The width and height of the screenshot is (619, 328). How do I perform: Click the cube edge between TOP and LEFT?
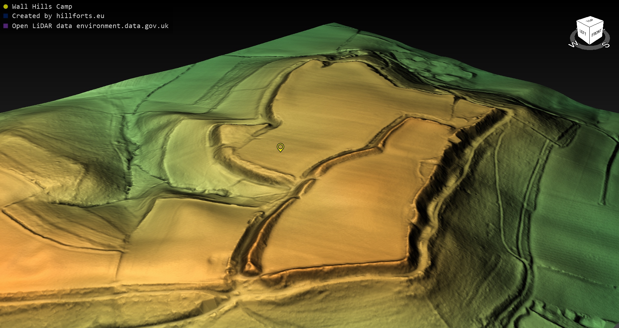[583, 23]
